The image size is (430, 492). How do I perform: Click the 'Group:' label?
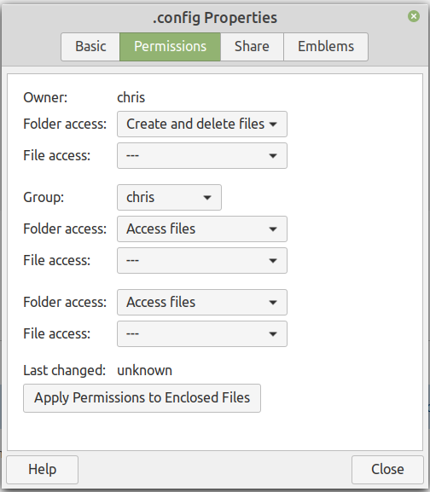tap(44, 198)
